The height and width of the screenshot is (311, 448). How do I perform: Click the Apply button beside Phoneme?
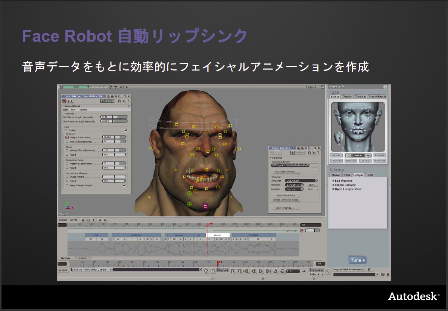[x=312, y=185]
